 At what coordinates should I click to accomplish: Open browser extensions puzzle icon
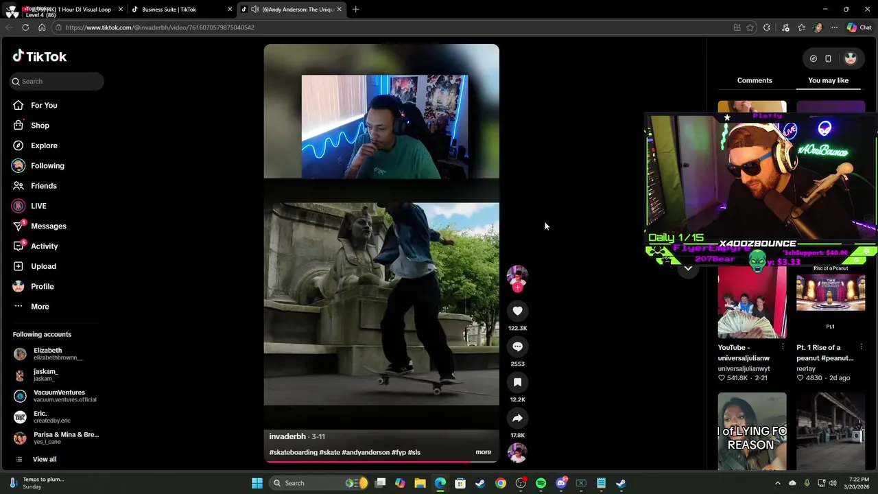coord(767,27)
